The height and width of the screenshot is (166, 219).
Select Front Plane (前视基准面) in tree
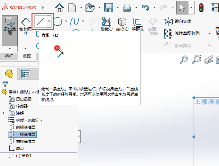tap(22, 127)
